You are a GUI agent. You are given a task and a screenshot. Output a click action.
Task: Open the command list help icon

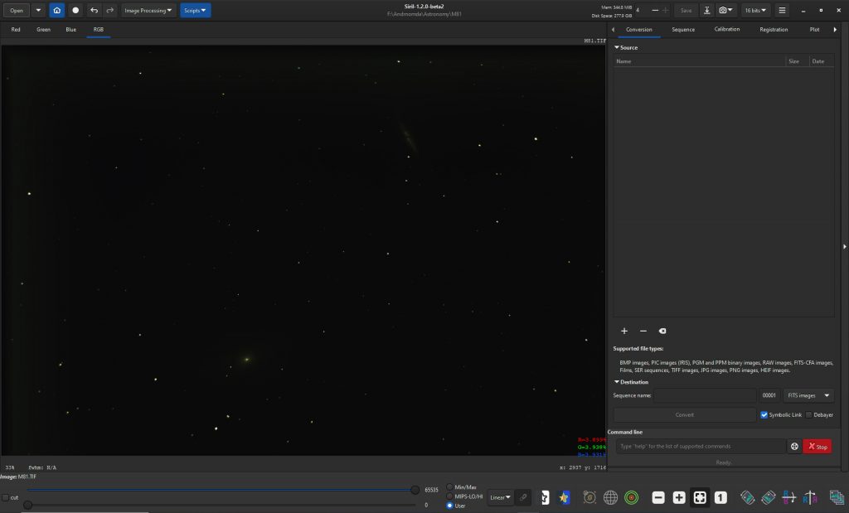(794, 447)
